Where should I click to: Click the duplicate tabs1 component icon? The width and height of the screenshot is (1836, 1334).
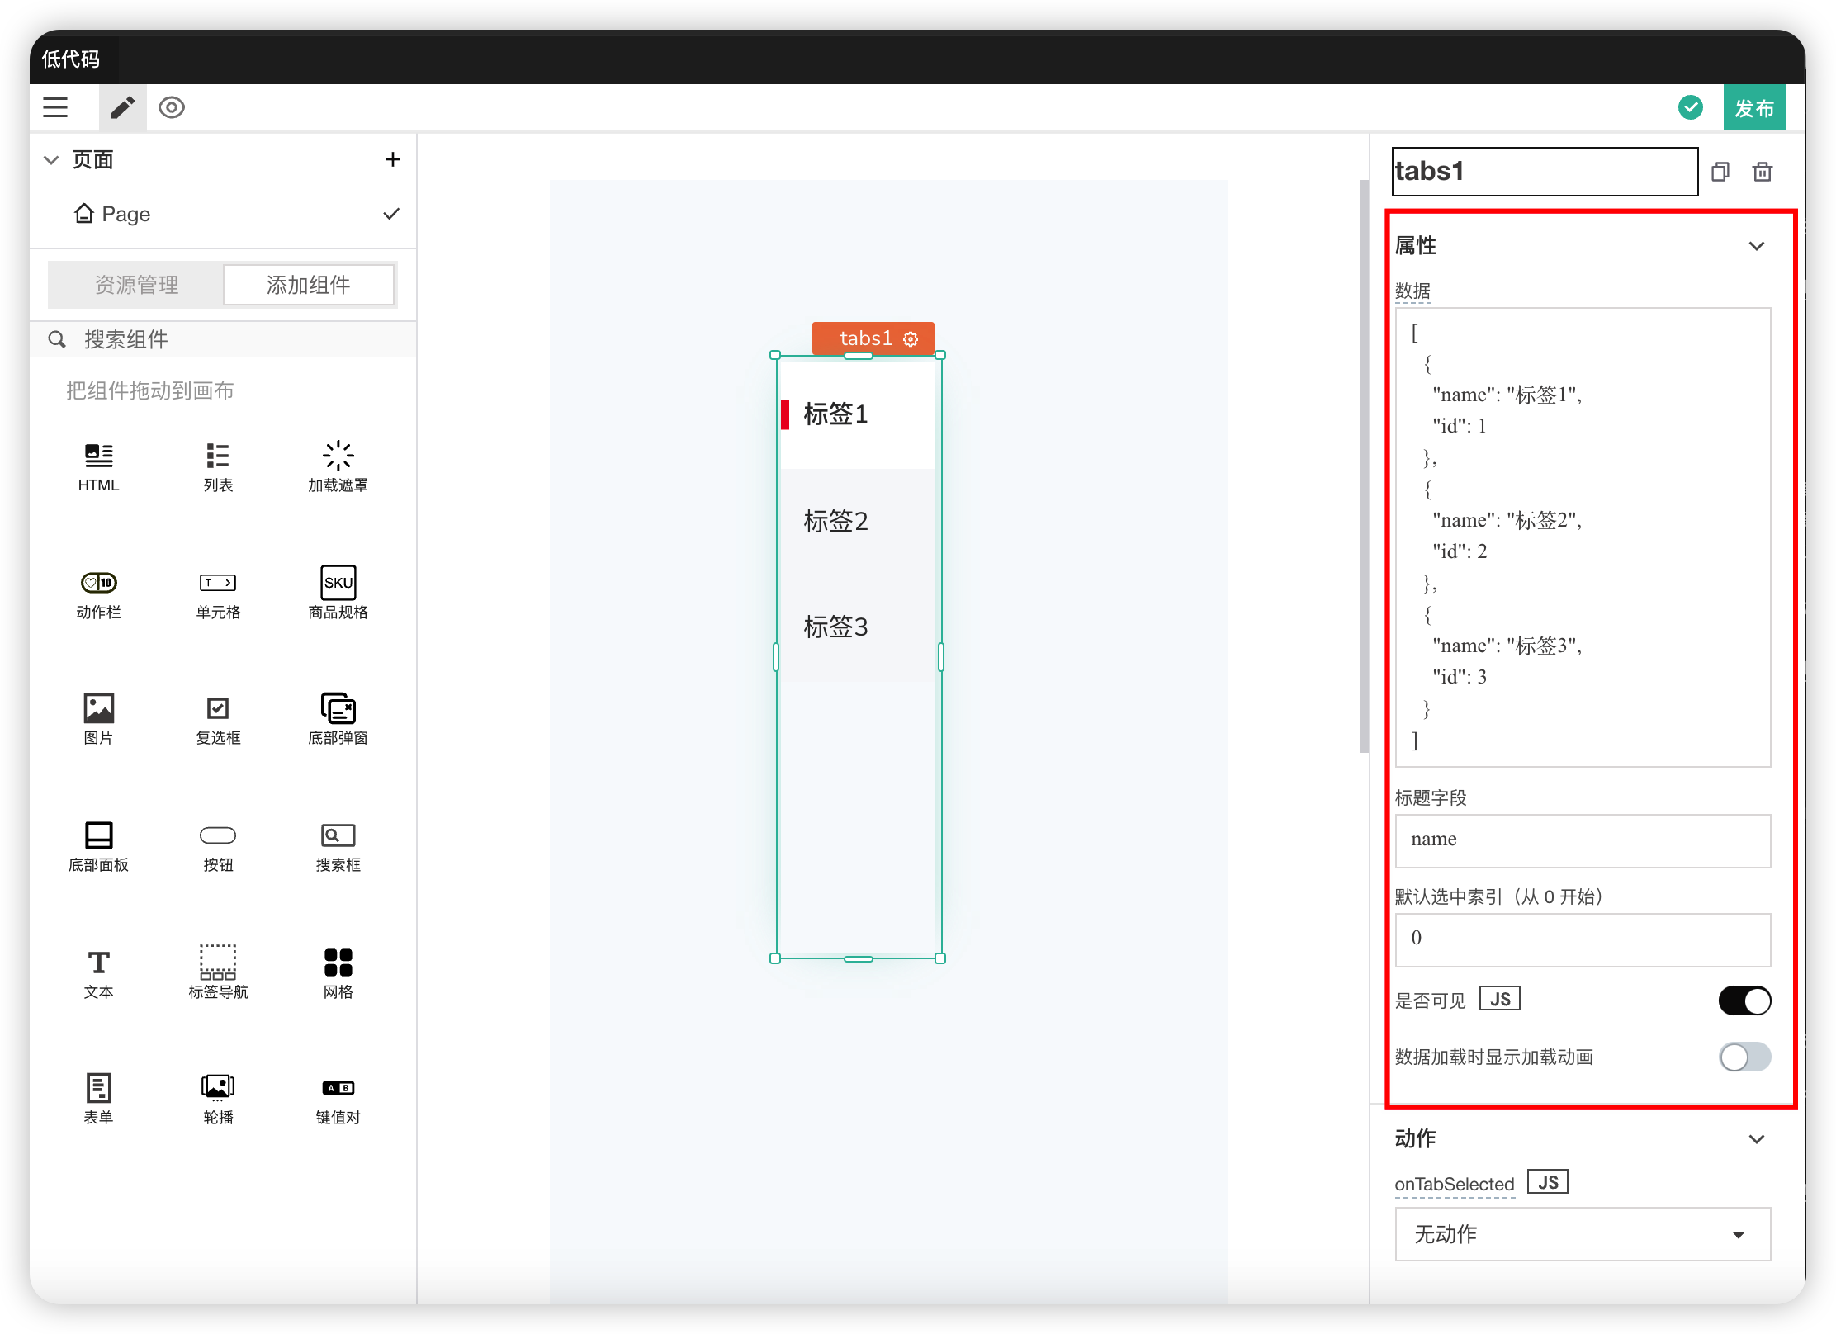coord(1720,172)
